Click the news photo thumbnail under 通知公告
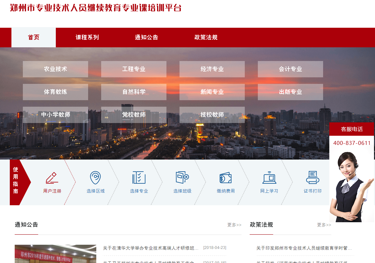Screen dimensions: 375x263 [55, 254]
